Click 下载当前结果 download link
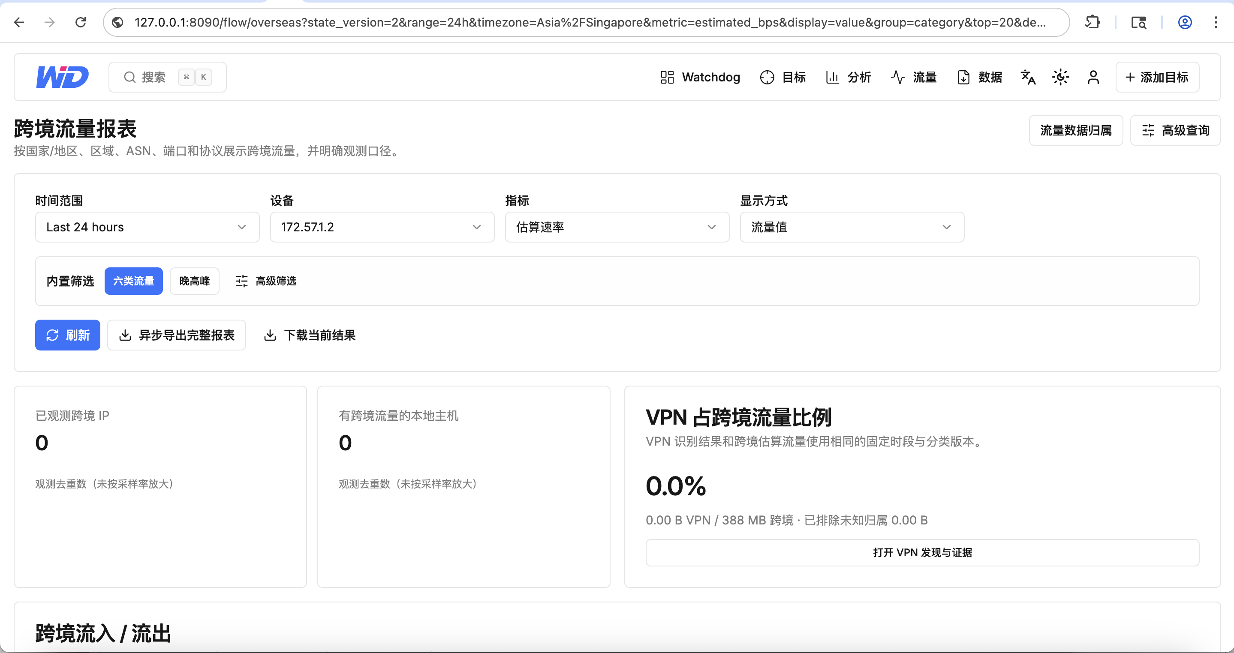This screenshot has width=1234, height=653. click(x=310, y=335)
